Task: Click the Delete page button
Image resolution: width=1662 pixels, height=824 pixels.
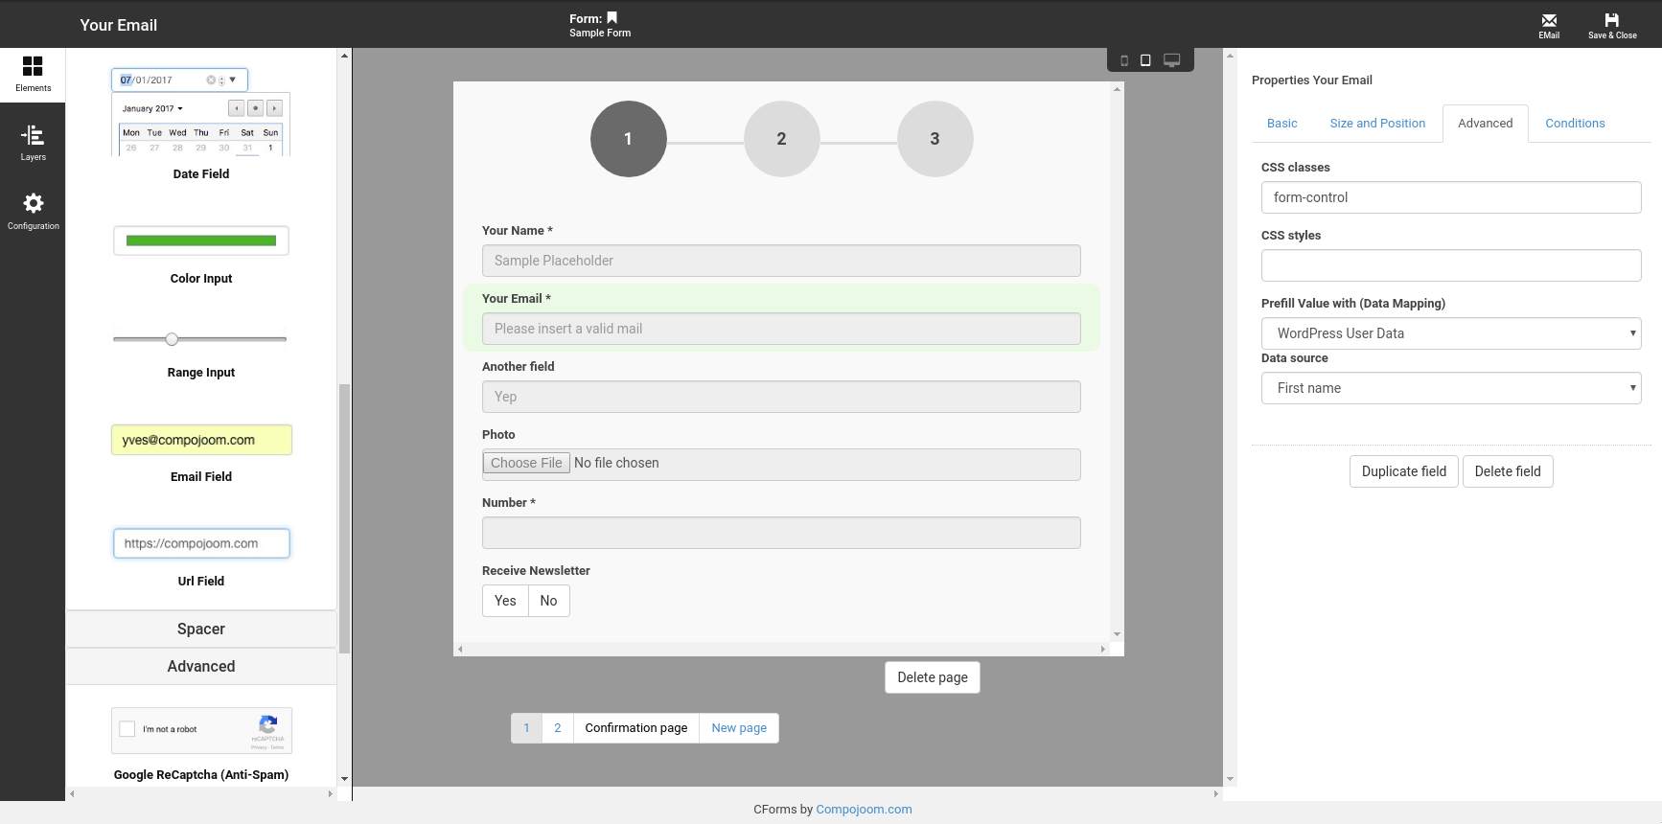Action: (932, 677)
